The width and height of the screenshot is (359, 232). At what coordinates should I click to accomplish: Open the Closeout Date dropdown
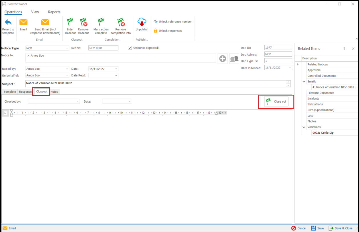[x=130, y=101]
